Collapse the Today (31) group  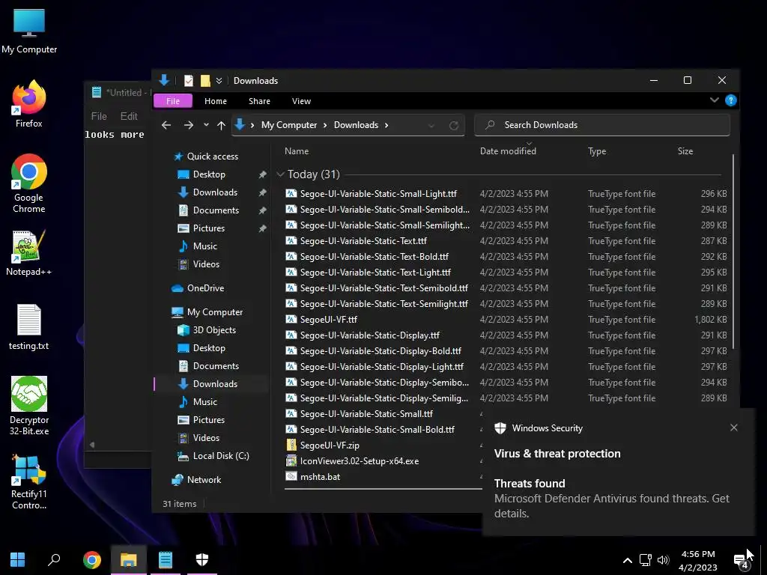point(280,174)
